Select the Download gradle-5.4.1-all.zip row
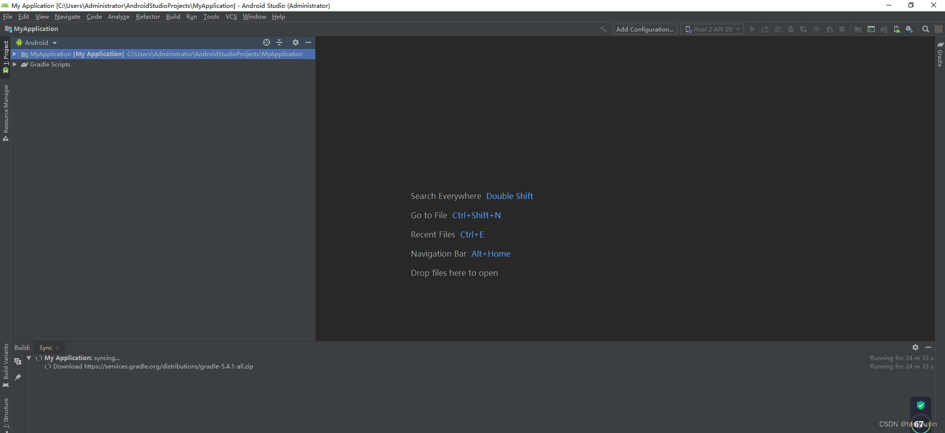 point(153,366)
